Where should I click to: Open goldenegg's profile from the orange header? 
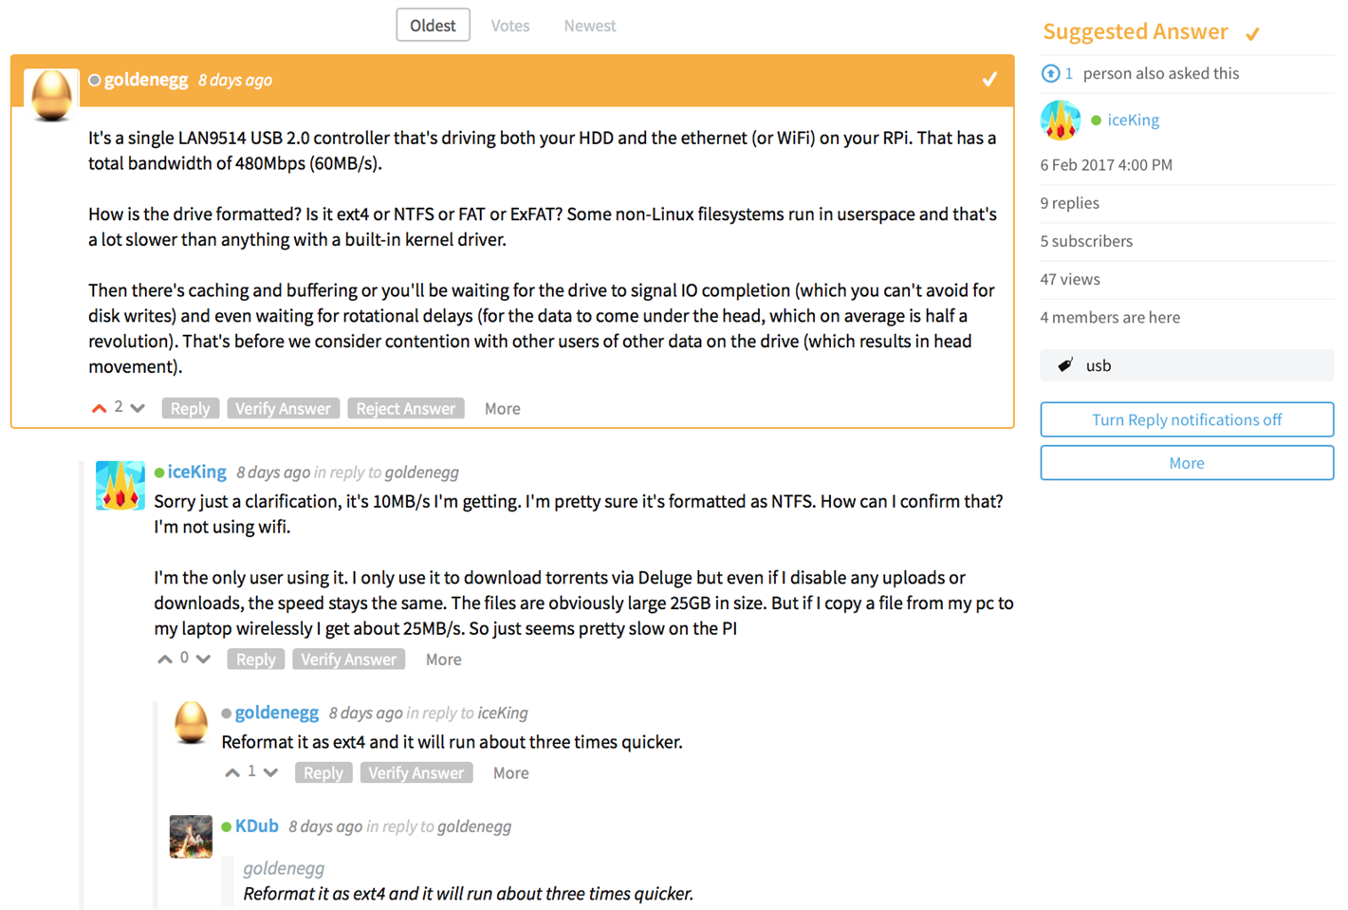click(146, 80)
